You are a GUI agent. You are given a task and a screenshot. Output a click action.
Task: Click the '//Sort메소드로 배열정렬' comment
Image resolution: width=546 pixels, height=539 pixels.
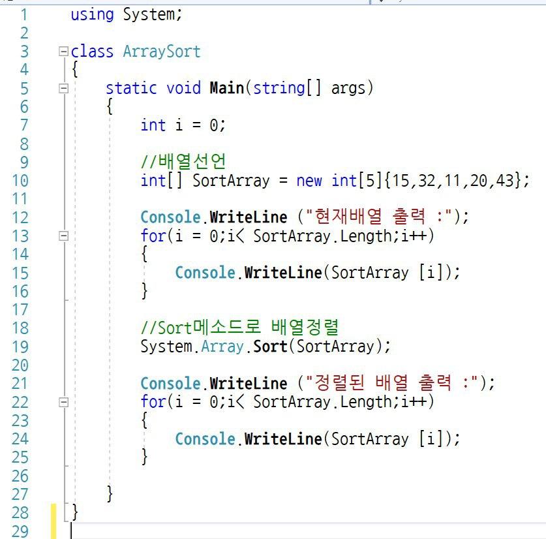coord(239,328)
